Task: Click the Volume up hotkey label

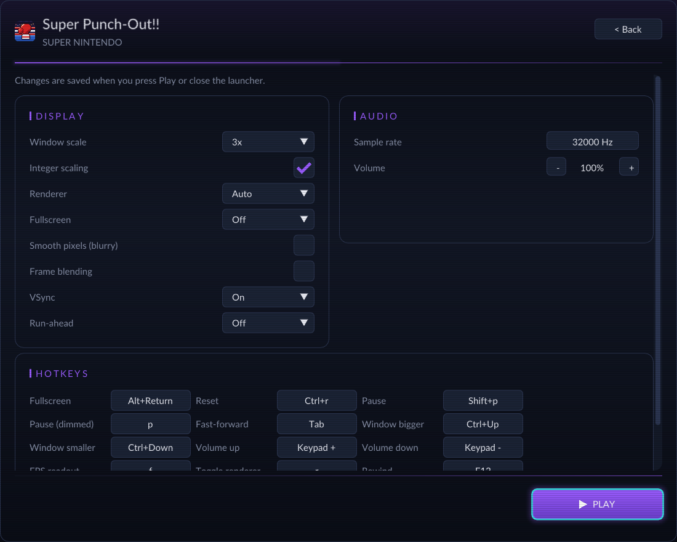Action: tap(218, 447)
